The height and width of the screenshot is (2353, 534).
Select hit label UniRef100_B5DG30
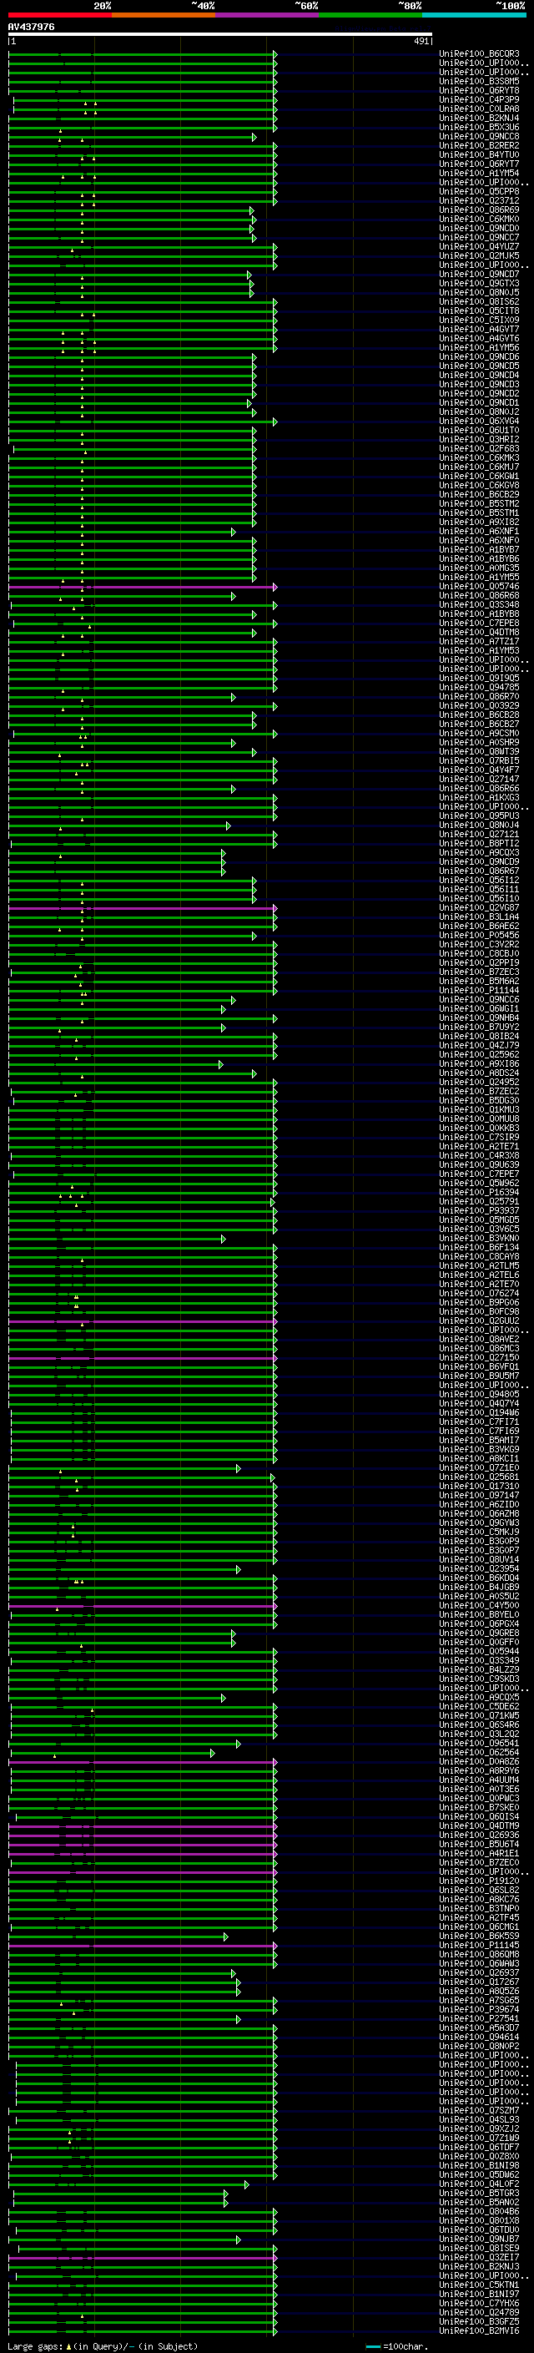click(x=479, y=1101)
